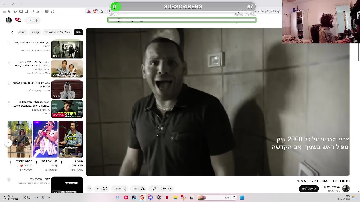Viewport: 360px width, 202px height.
Task: Open YouTube notifications bell
Action: 19,20
